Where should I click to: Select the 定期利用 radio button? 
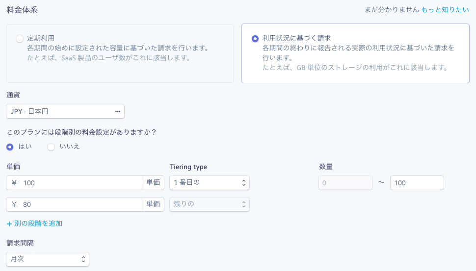coord(20,39)
